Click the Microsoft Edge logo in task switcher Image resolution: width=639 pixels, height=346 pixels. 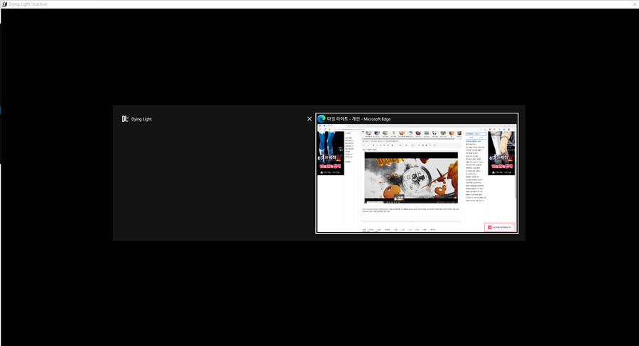pos(321,119)
